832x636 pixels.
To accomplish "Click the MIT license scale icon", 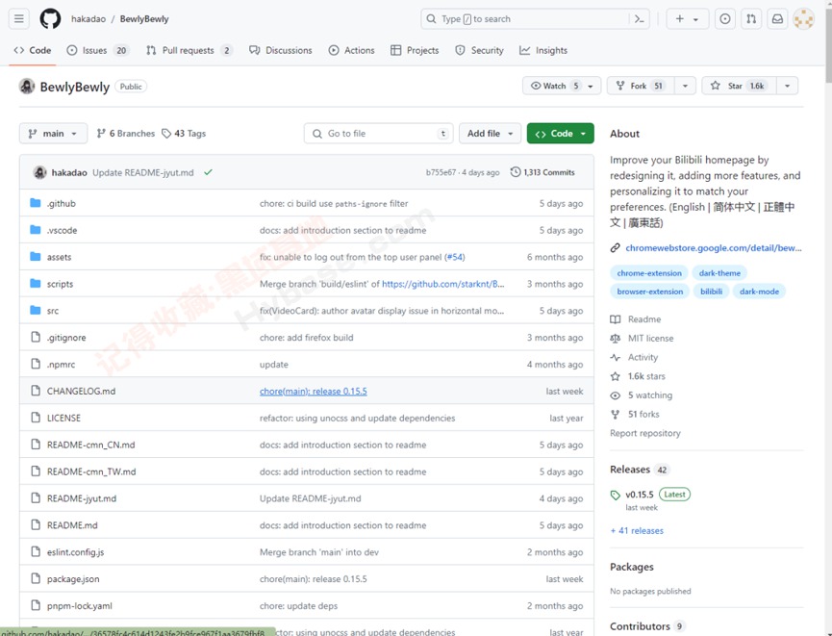I will [x=615, y=338].
